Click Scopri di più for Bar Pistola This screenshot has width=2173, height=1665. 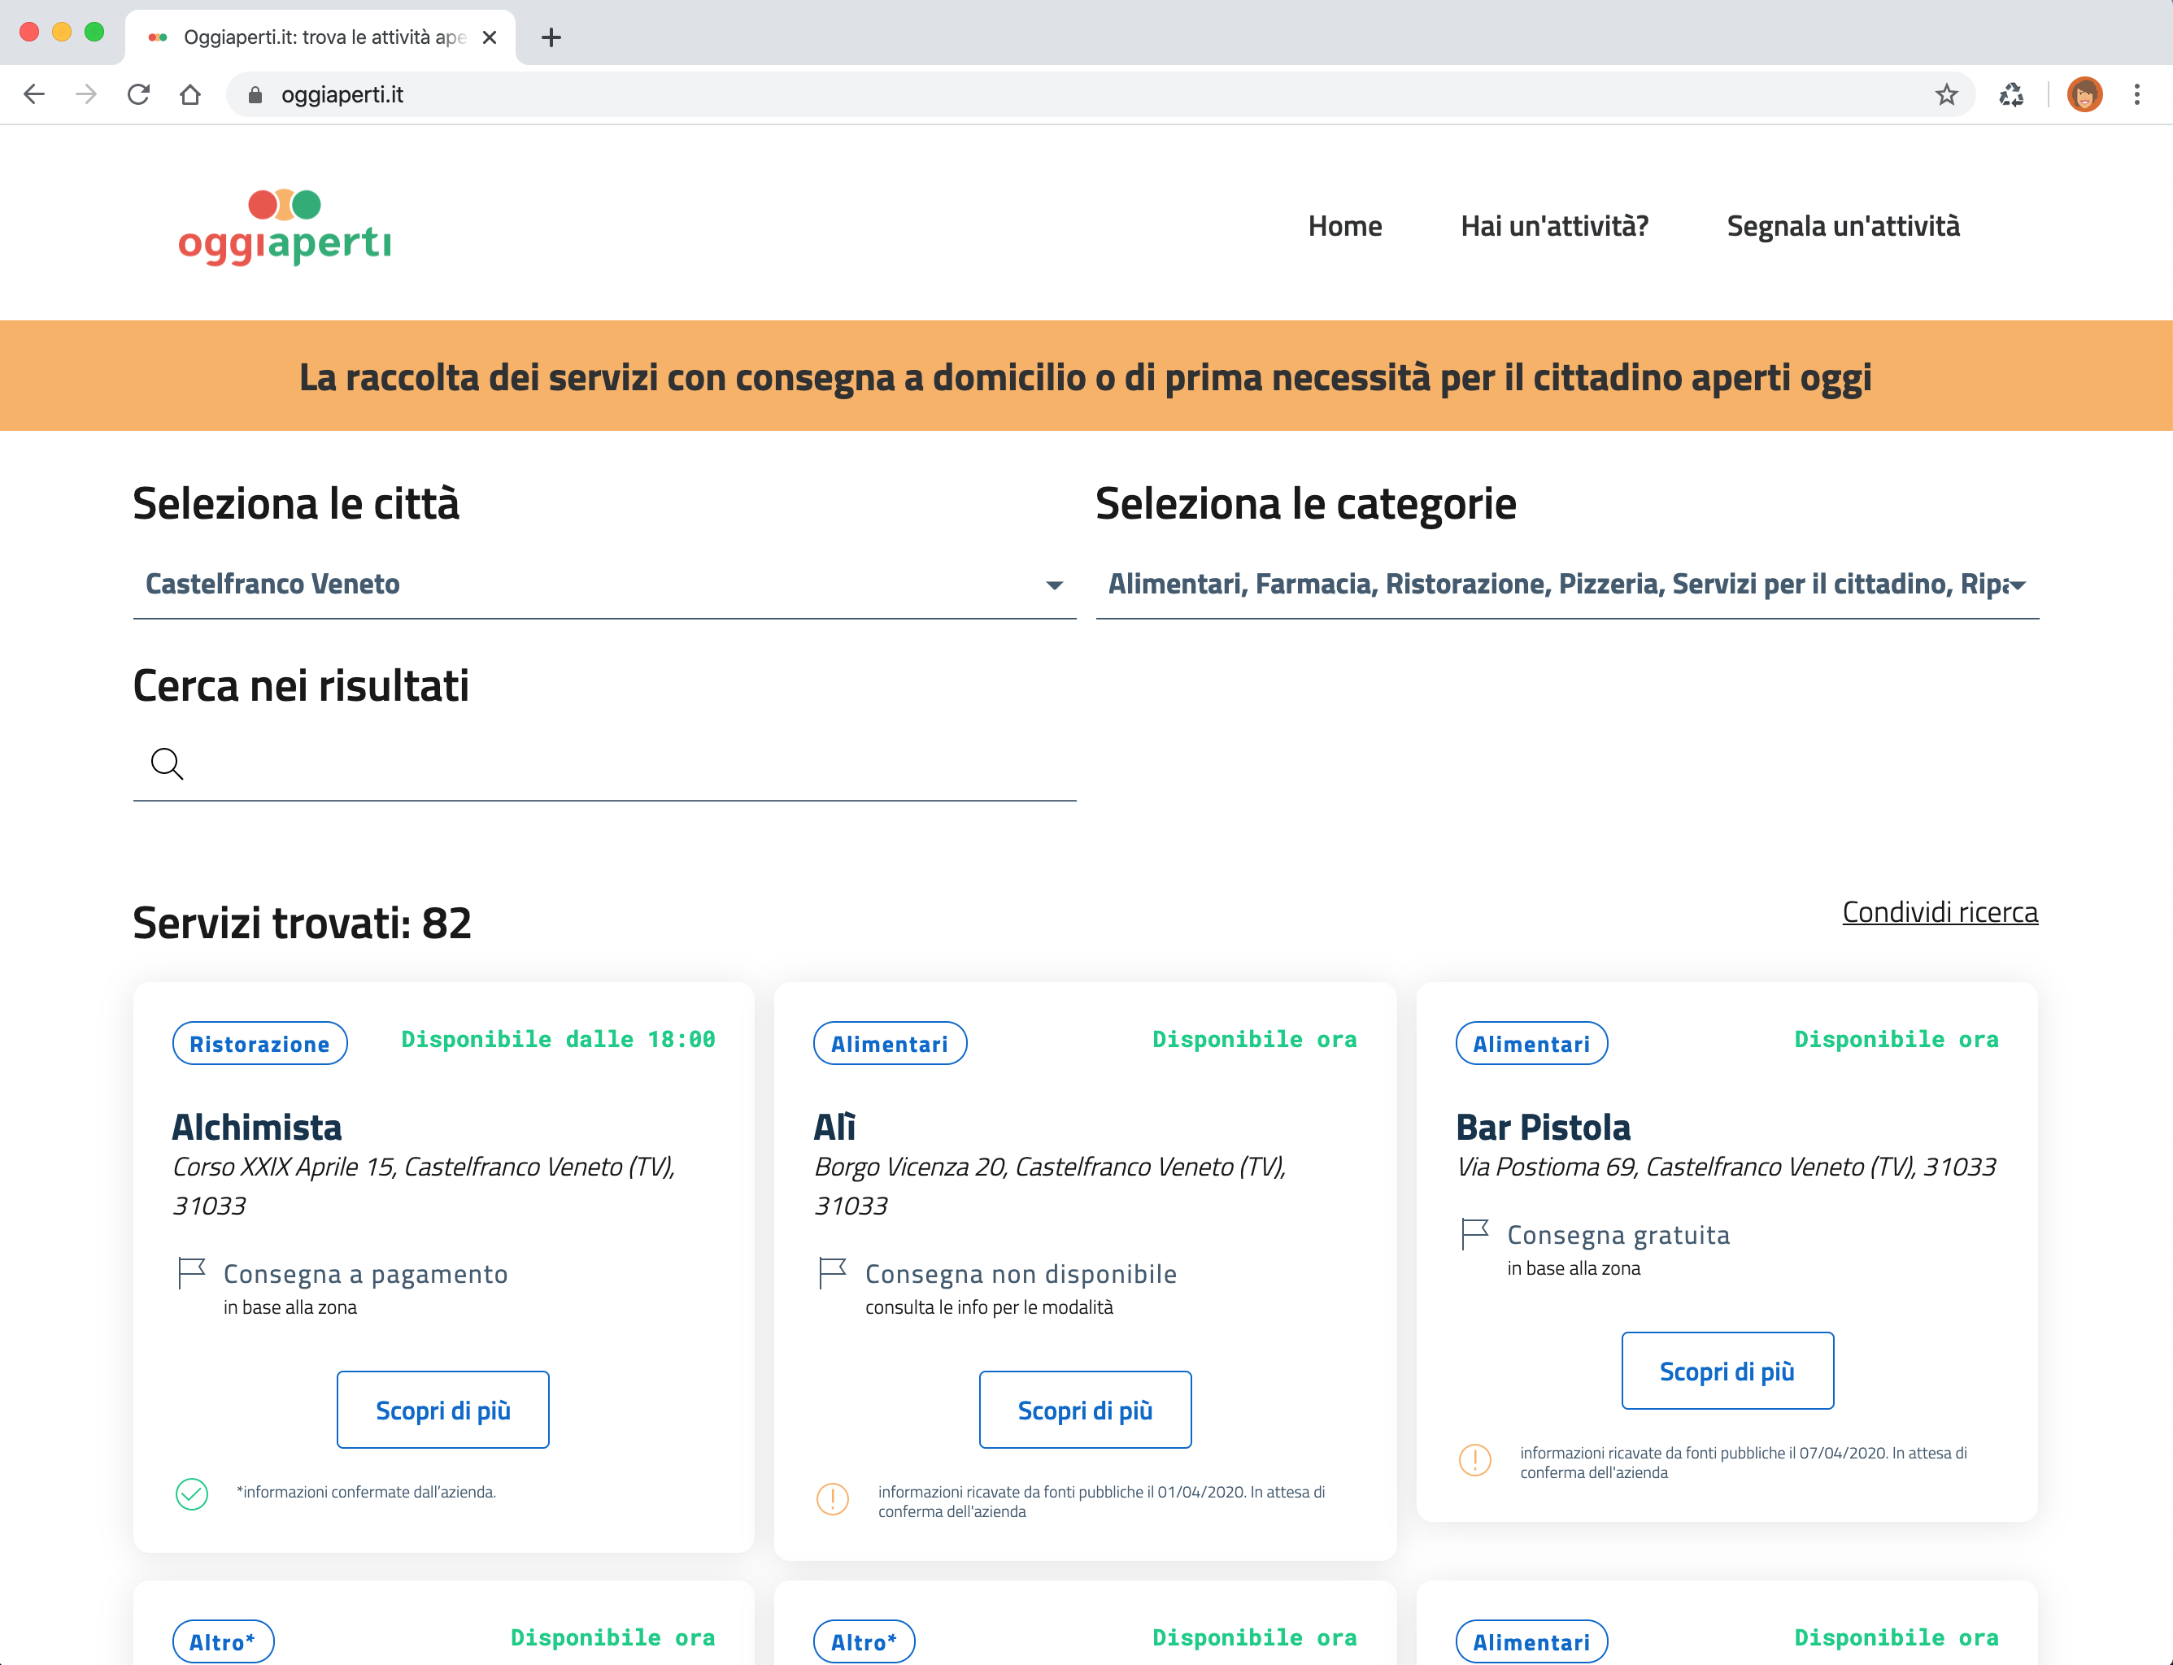(x=1728, y=1371)
